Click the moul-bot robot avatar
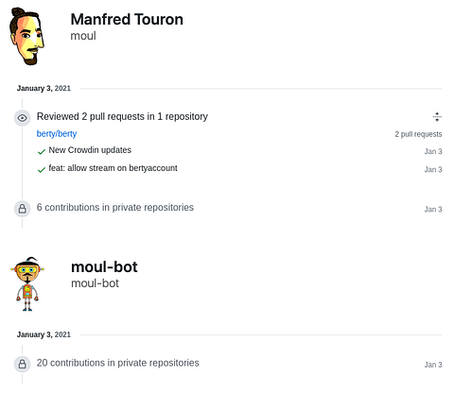The image size is (454, 410). click(27, 283)
